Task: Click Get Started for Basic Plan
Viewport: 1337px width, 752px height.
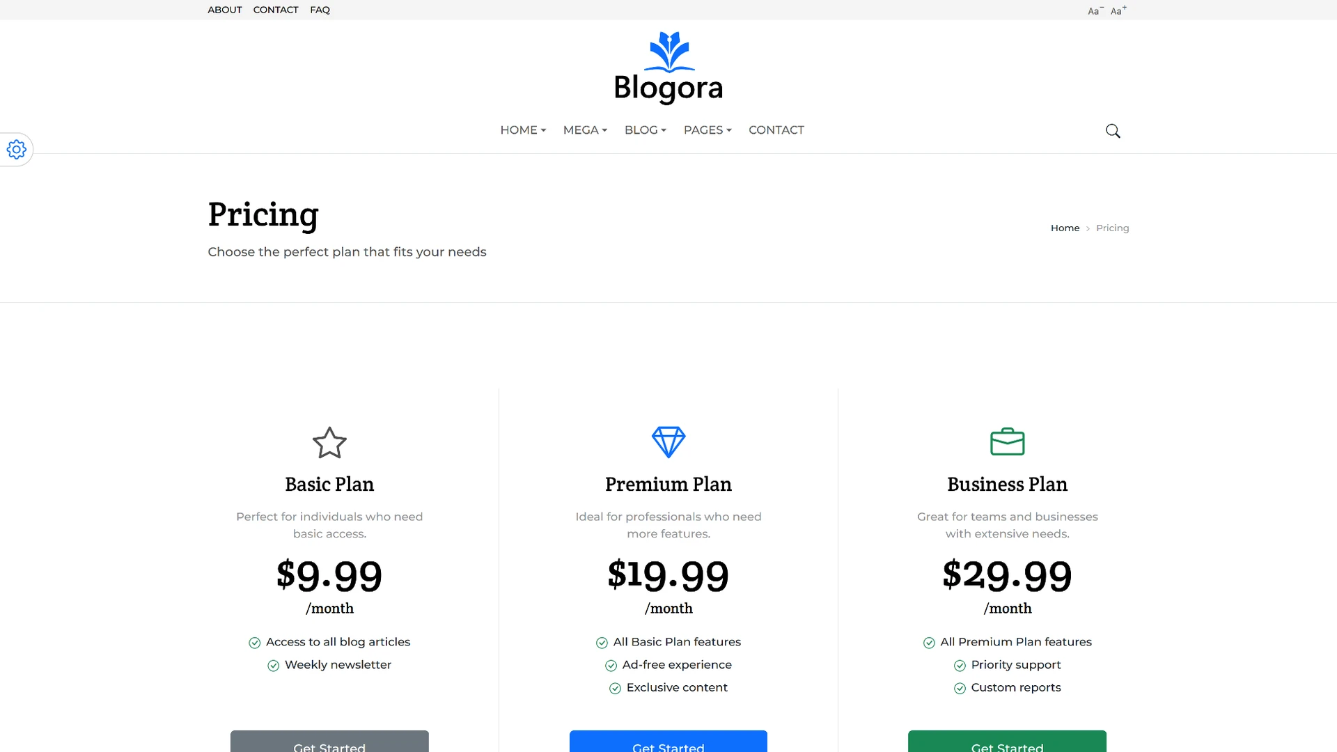Action: [329, 742]
